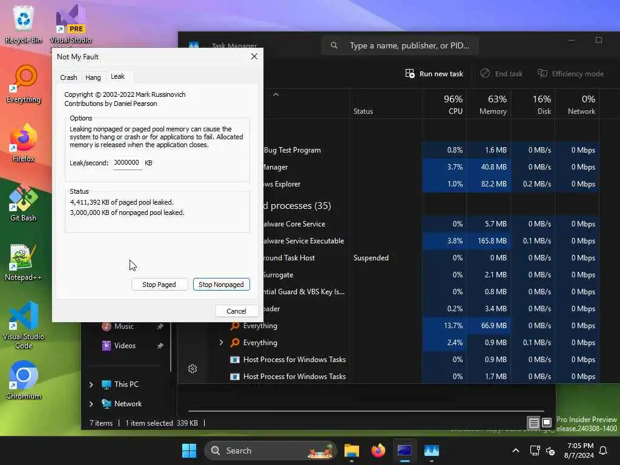Switch to the Crash tab
620x465 pixels.
[68, 77]
